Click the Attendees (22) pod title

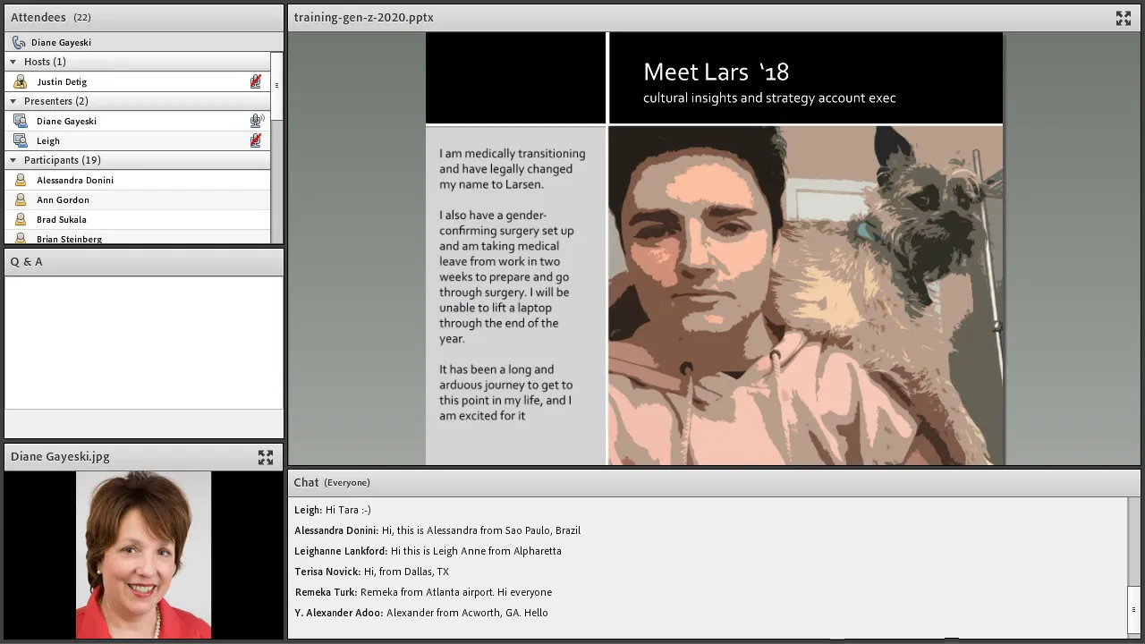tap(50, 17)
